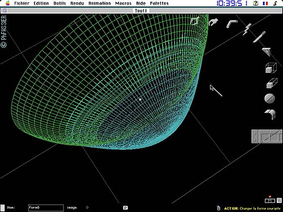Open the Edition menu
This screenshot has height=212, width=283.
pyautogui.click(x=41, y=3)
